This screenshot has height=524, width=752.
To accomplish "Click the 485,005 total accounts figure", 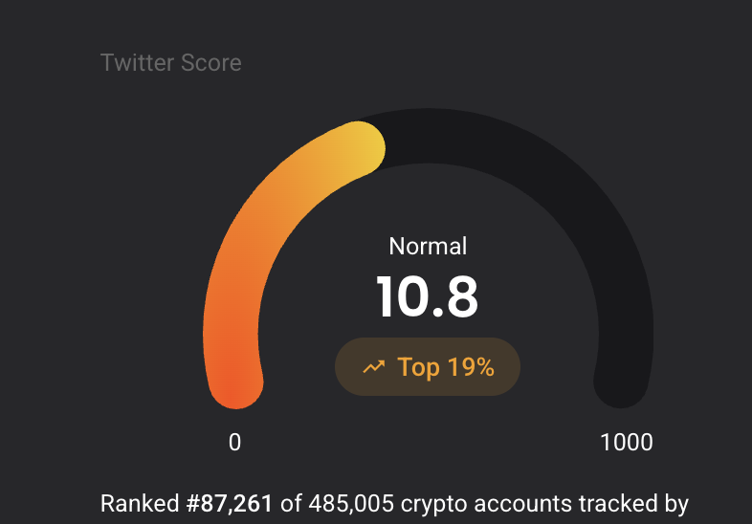I will 351,504.
